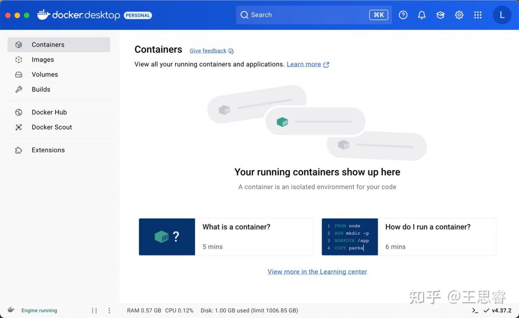Click the feedback icon next to Give feedback
Viewport: 519px width, 318px height.
click(x=231, y=51)
